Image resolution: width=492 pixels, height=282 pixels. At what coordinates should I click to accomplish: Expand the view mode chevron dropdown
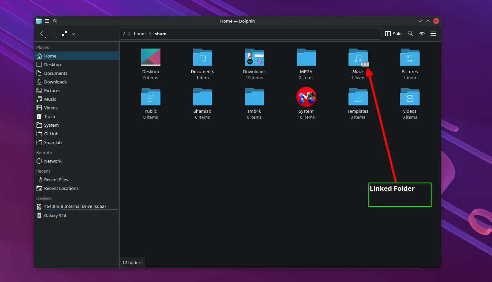[73, 34]
